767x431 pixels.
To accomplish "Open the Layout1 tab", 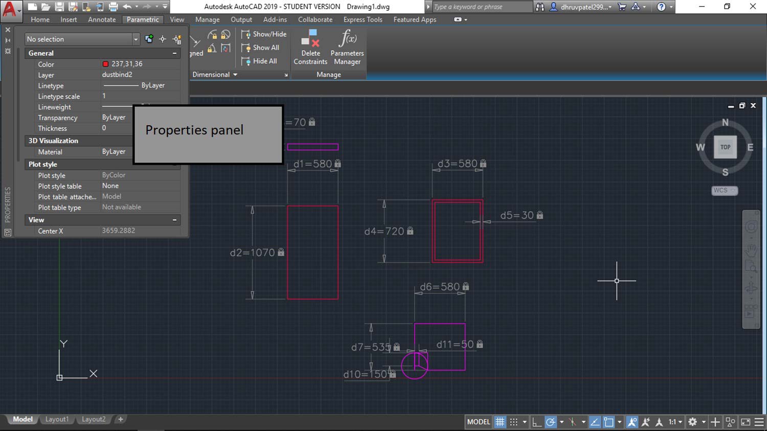I will [x=57, y=419].
